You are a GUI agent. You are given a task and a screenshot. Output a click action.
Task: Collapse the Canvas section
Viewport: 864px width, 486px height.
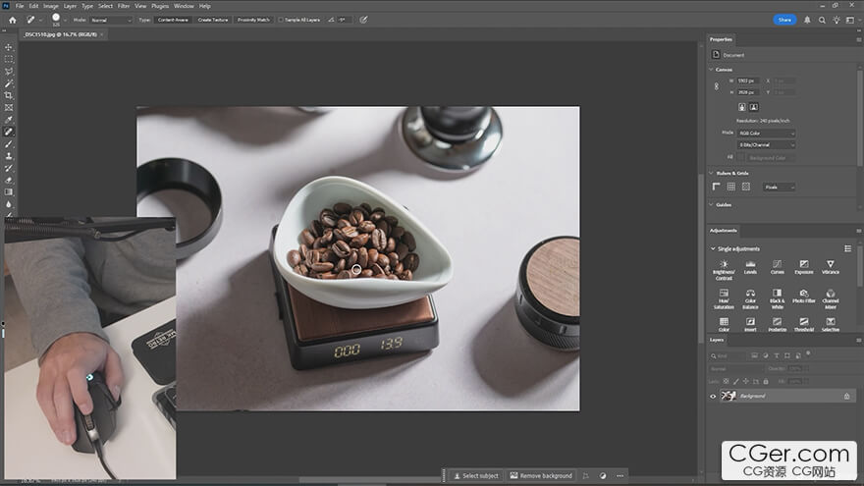tap(712, 70)
